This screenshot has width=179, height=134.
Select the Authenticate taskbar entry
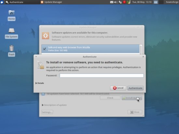[x=15, y=2]
